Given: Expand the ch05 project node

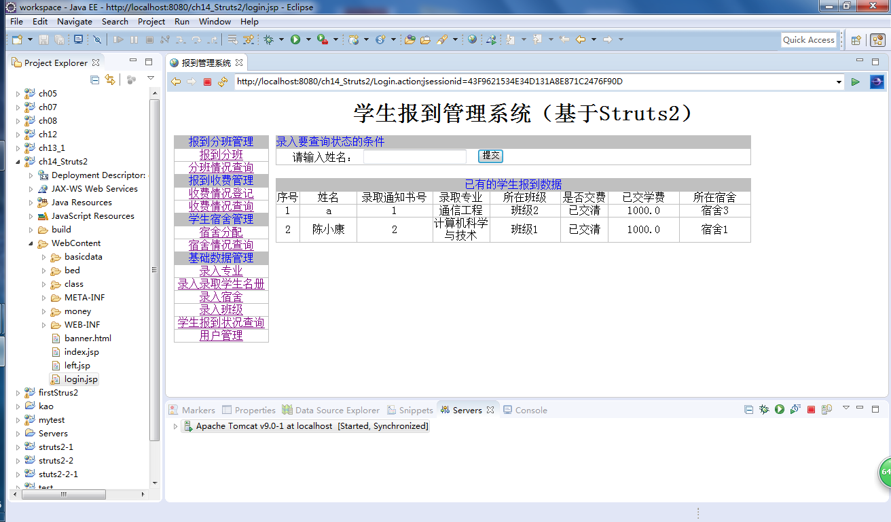Looking at the screenshot, I should pos(18,94).
